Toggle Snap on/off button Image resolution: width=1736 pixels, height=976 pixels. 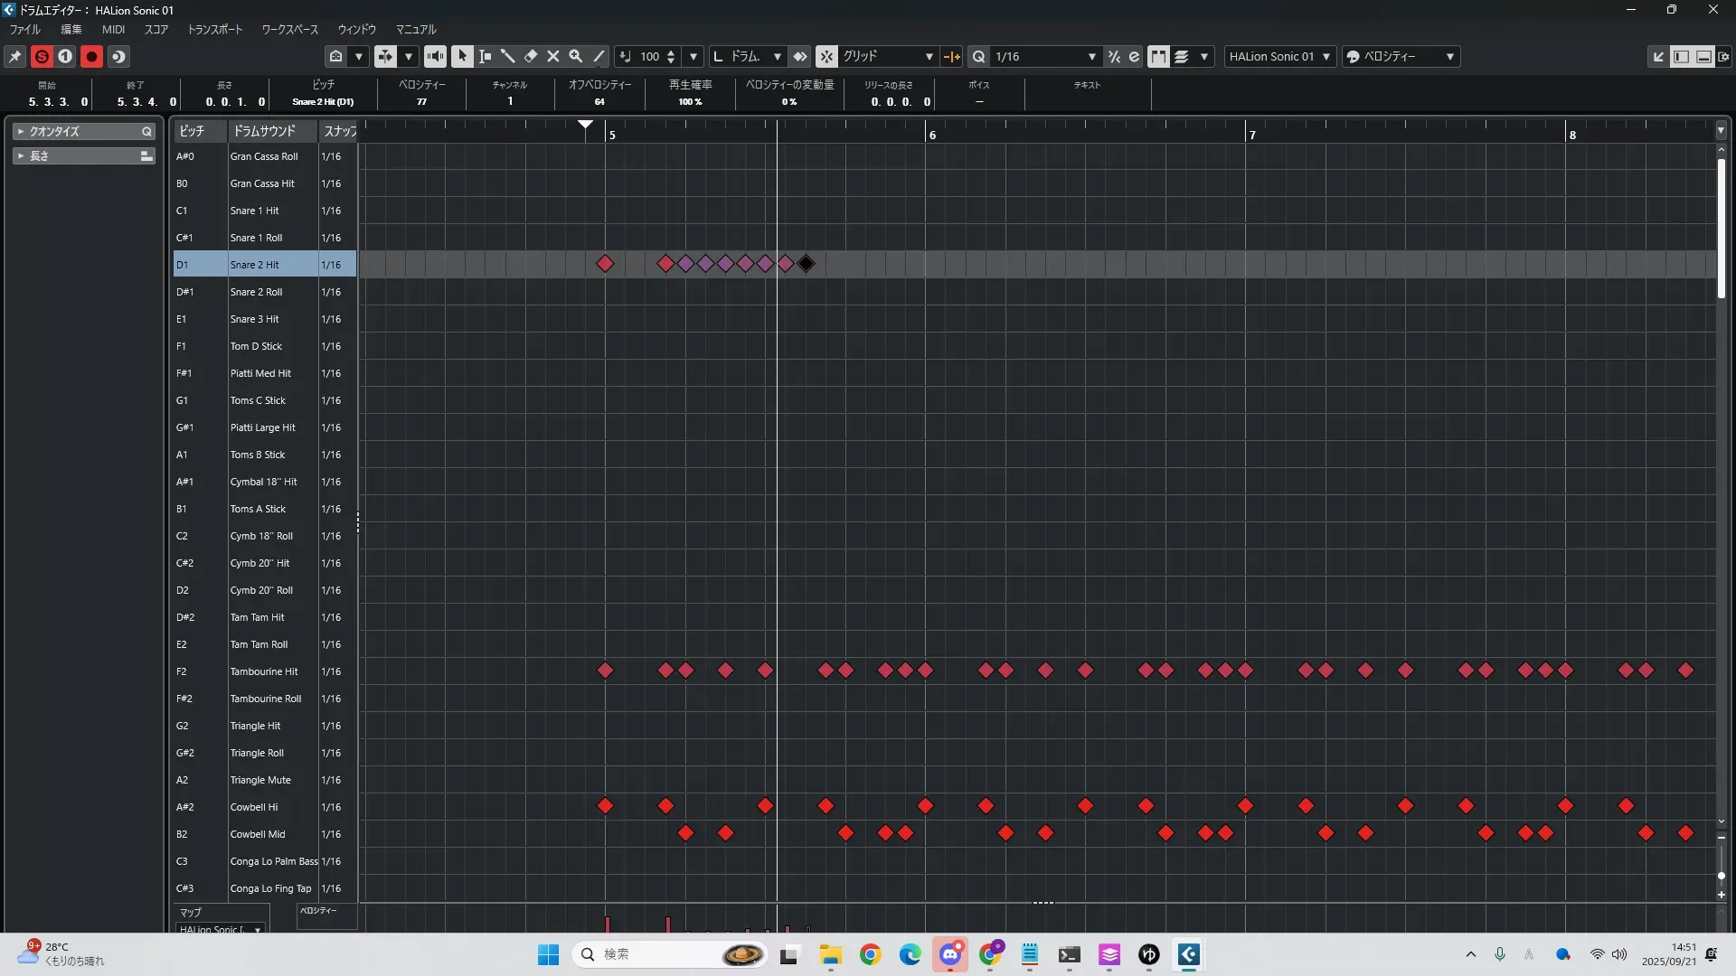coord(826,56)
